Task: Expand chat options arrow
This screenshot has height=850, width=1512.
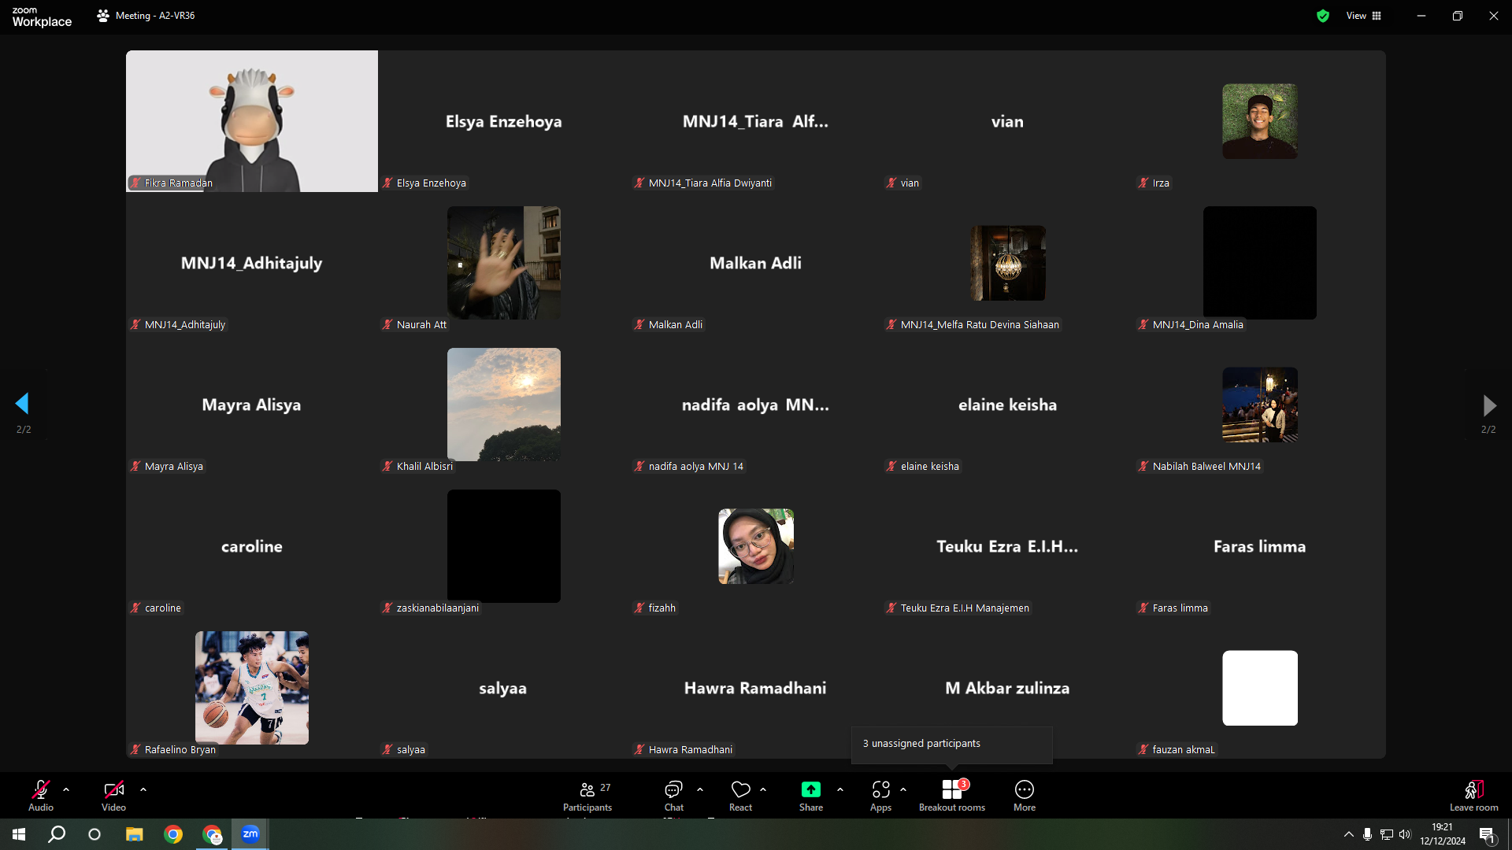Action: pyautogui.click(x=700, y=789)
